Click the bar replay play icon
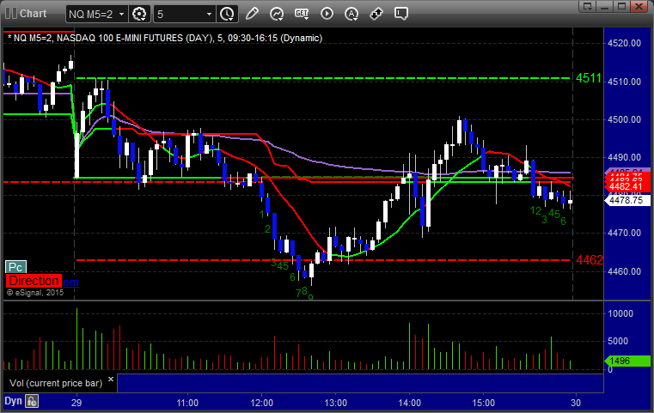This screenshot has height=413, width=654. pyautogui.click(x=327, y=14)
